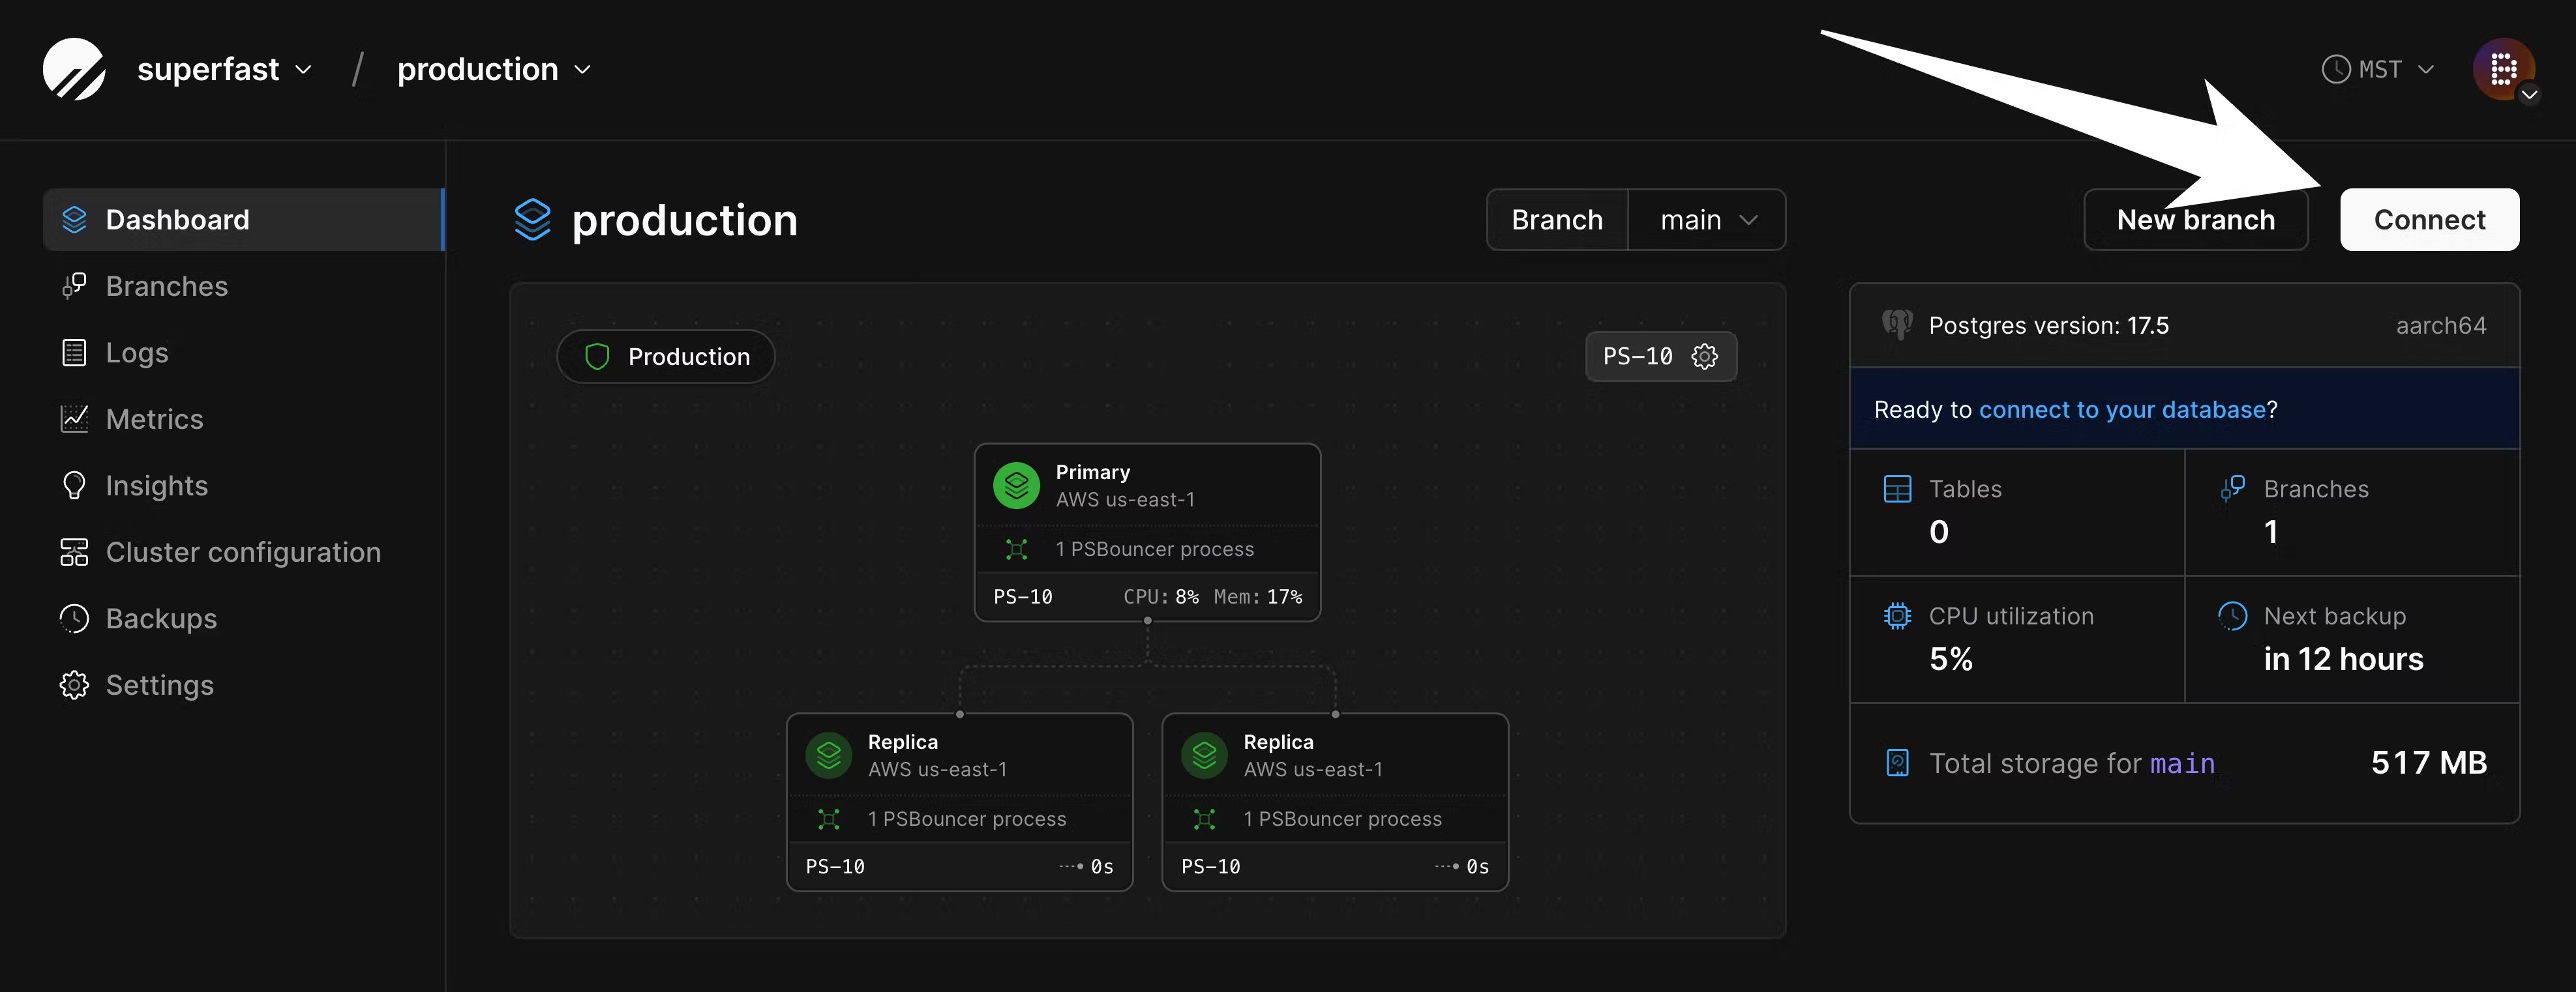2576x992 pixels.
Task: Click the Settings gear icon in sidebar
Action: click(x=74, y=684)
